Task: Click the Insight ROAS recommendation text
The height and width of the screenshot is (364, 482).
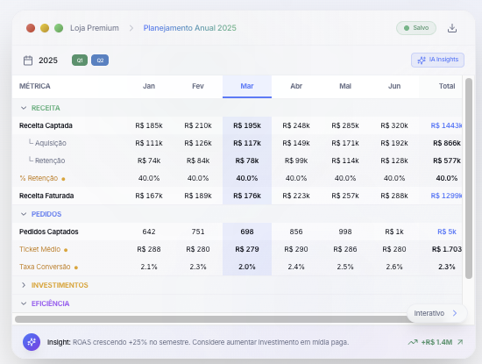Action: click(x=198, y=342)
